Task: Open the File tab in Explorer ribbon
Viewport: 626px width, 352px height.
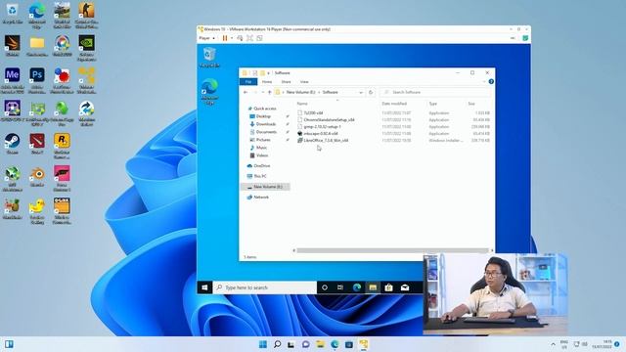Action: point(248,82)
